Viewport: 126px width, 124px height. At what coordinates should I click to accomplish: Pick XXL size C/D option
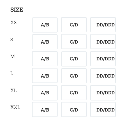[74, 110]
